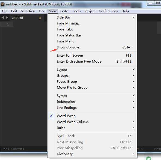The image size is (161, 160).
Task: Expand the Layout submenu
Action: [92, 70]
